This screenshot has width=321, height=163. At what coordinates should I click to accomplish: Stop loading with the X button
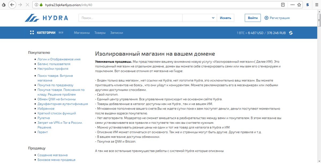28,5
